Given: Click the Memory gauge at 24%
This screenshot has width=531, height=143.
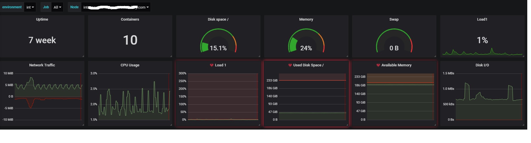Looking at the screenshot, I should [x=306, y=41].
